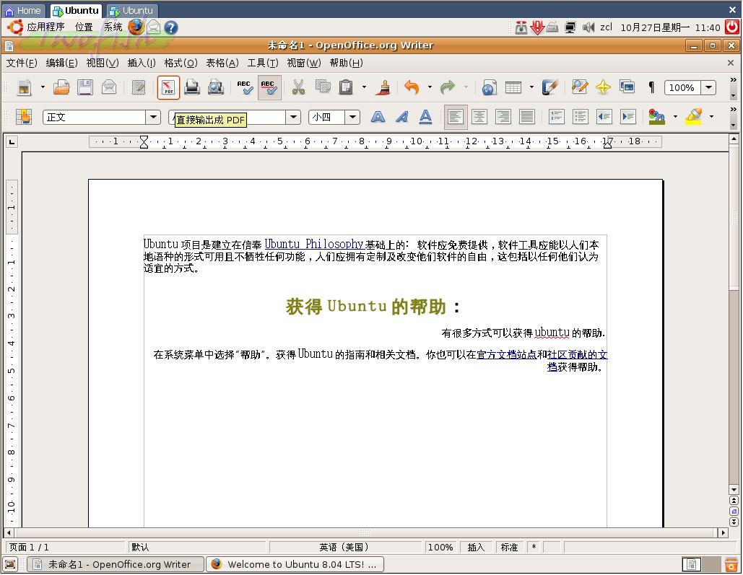
Task: Open the 工具(T) menu
Action: (x=263, y=63)
